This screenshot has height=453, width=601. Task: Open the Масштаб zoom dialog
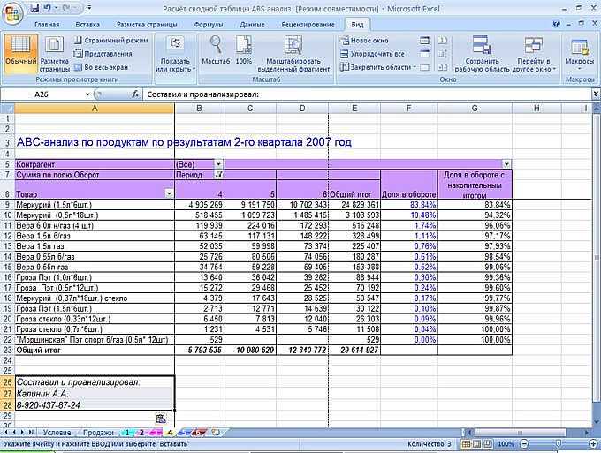click(216, 50)
